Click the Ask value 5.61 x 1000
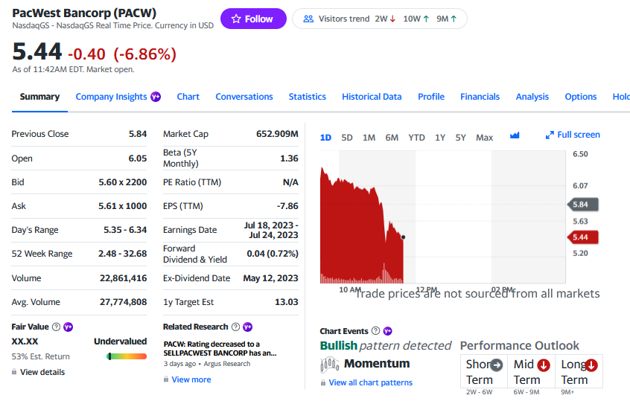630x401 pixels. [x=123, y=206]
